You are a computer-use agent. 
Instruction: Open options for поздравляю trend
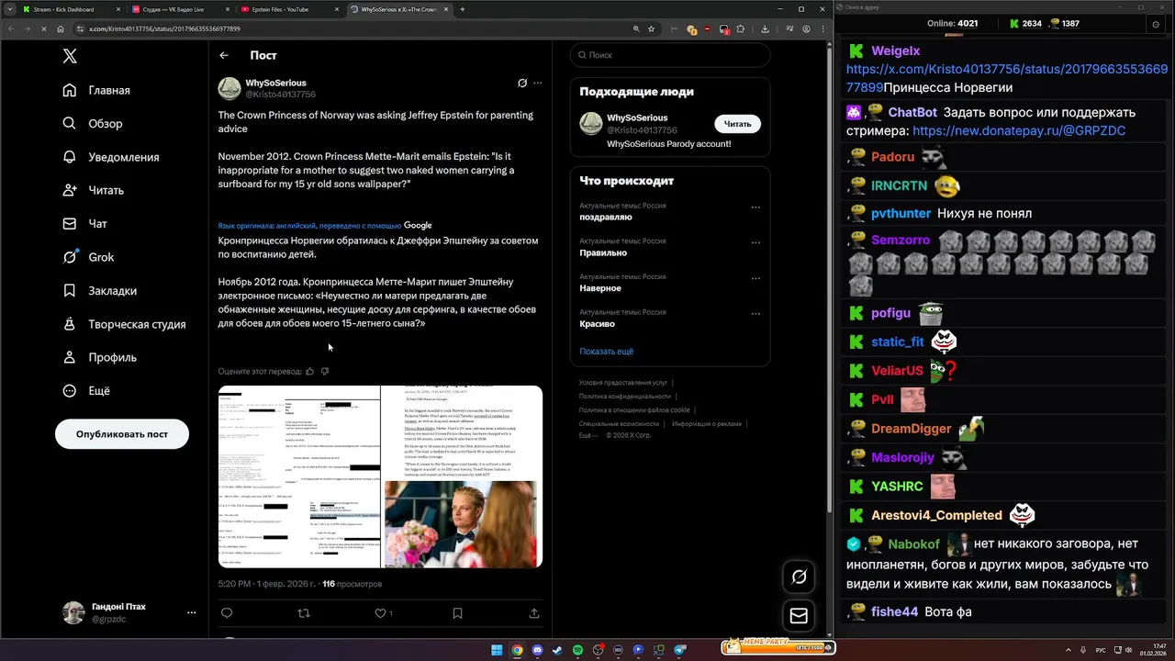755,207
